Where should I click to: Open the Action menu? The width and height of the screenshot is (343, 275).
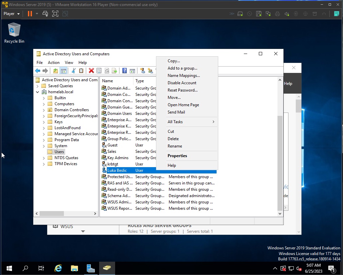(x=54, y=63)
